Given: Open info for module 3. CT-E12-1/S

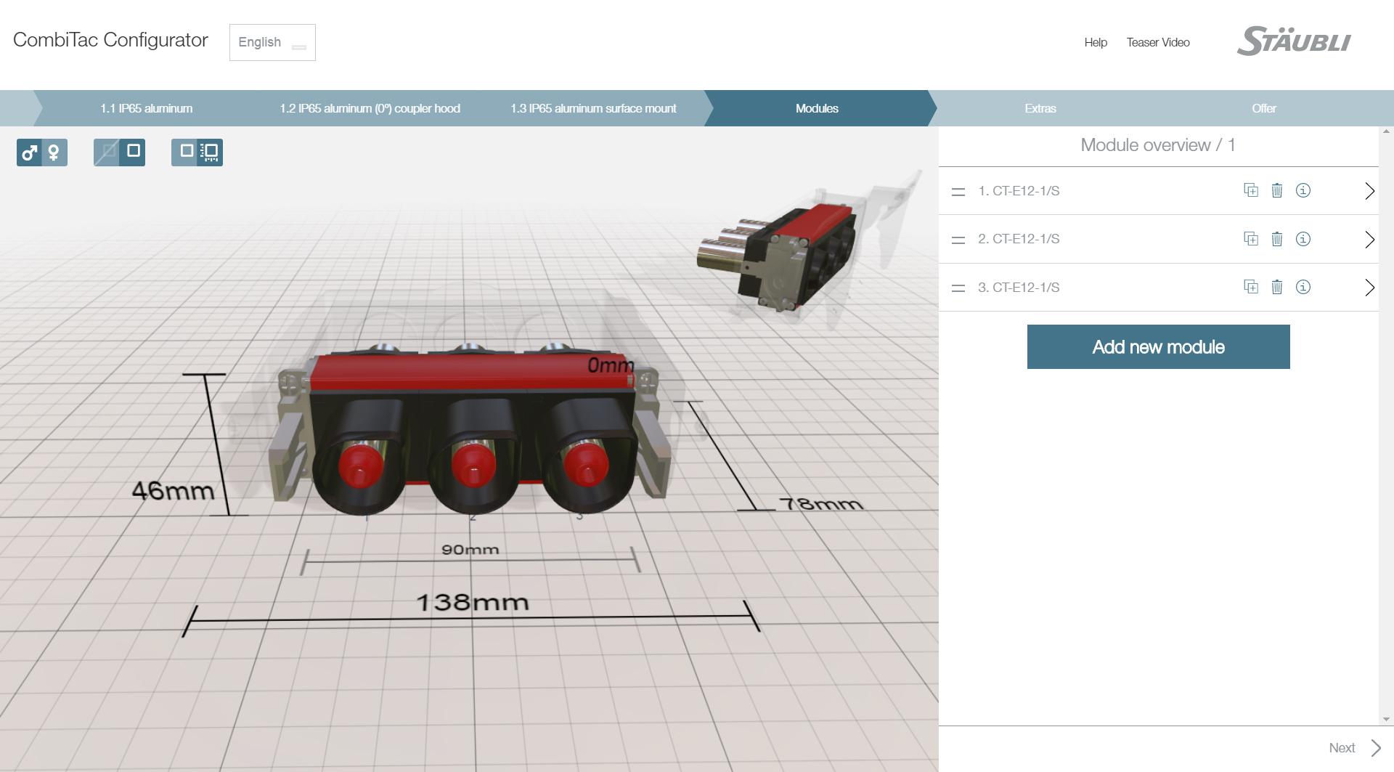Looking at the screenshot, I should pyautogui.click(x=1303, y=287).
